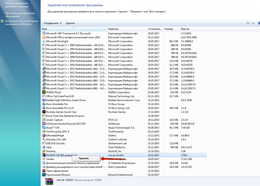Click Rockstar Games Social Club icon

[x=44, y=112]
